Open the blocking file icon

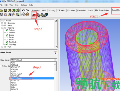[18, 10]
